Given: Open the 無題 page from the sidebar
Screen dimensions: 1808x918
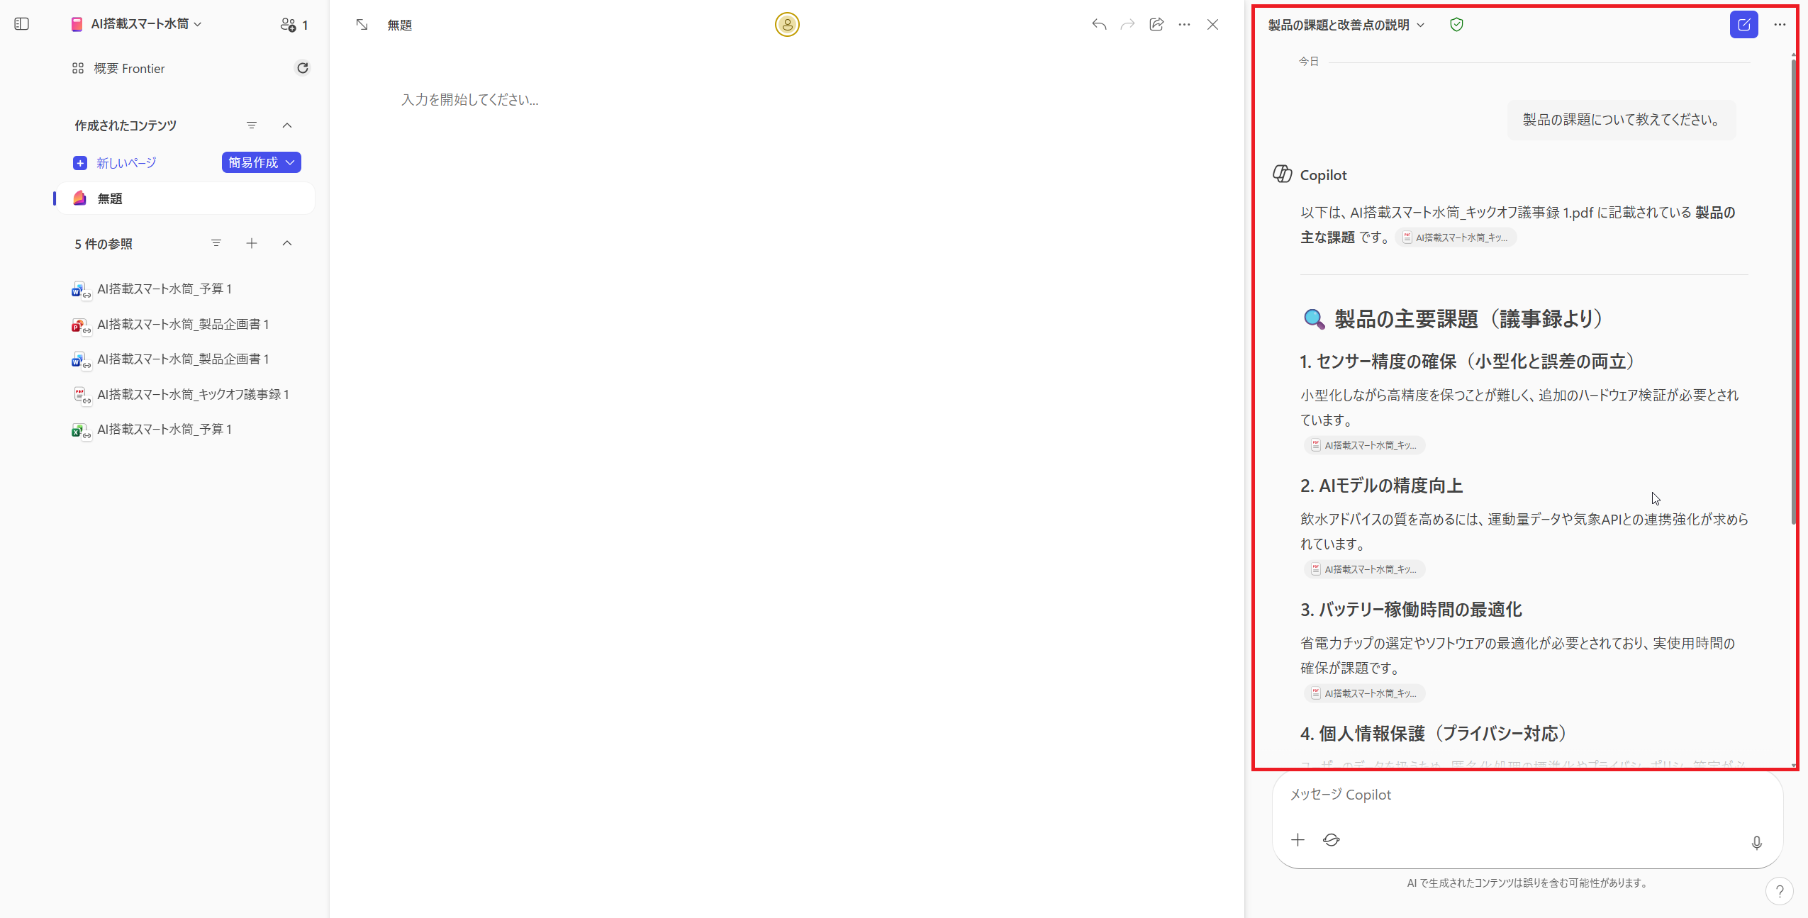Looking at the screenshot, I should point(111,198).
